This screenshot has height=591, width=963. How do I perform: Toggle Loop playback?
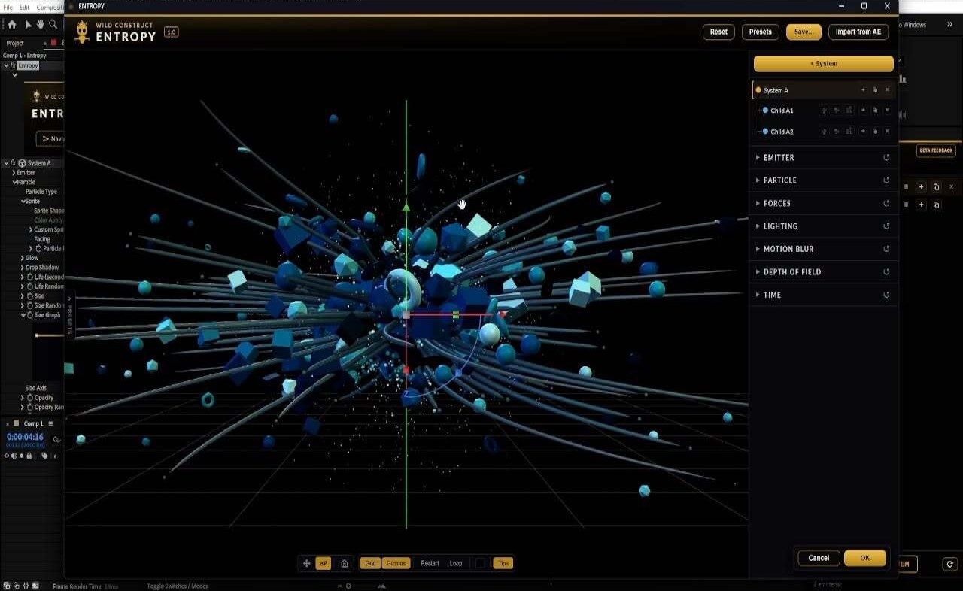click(456, 563)
